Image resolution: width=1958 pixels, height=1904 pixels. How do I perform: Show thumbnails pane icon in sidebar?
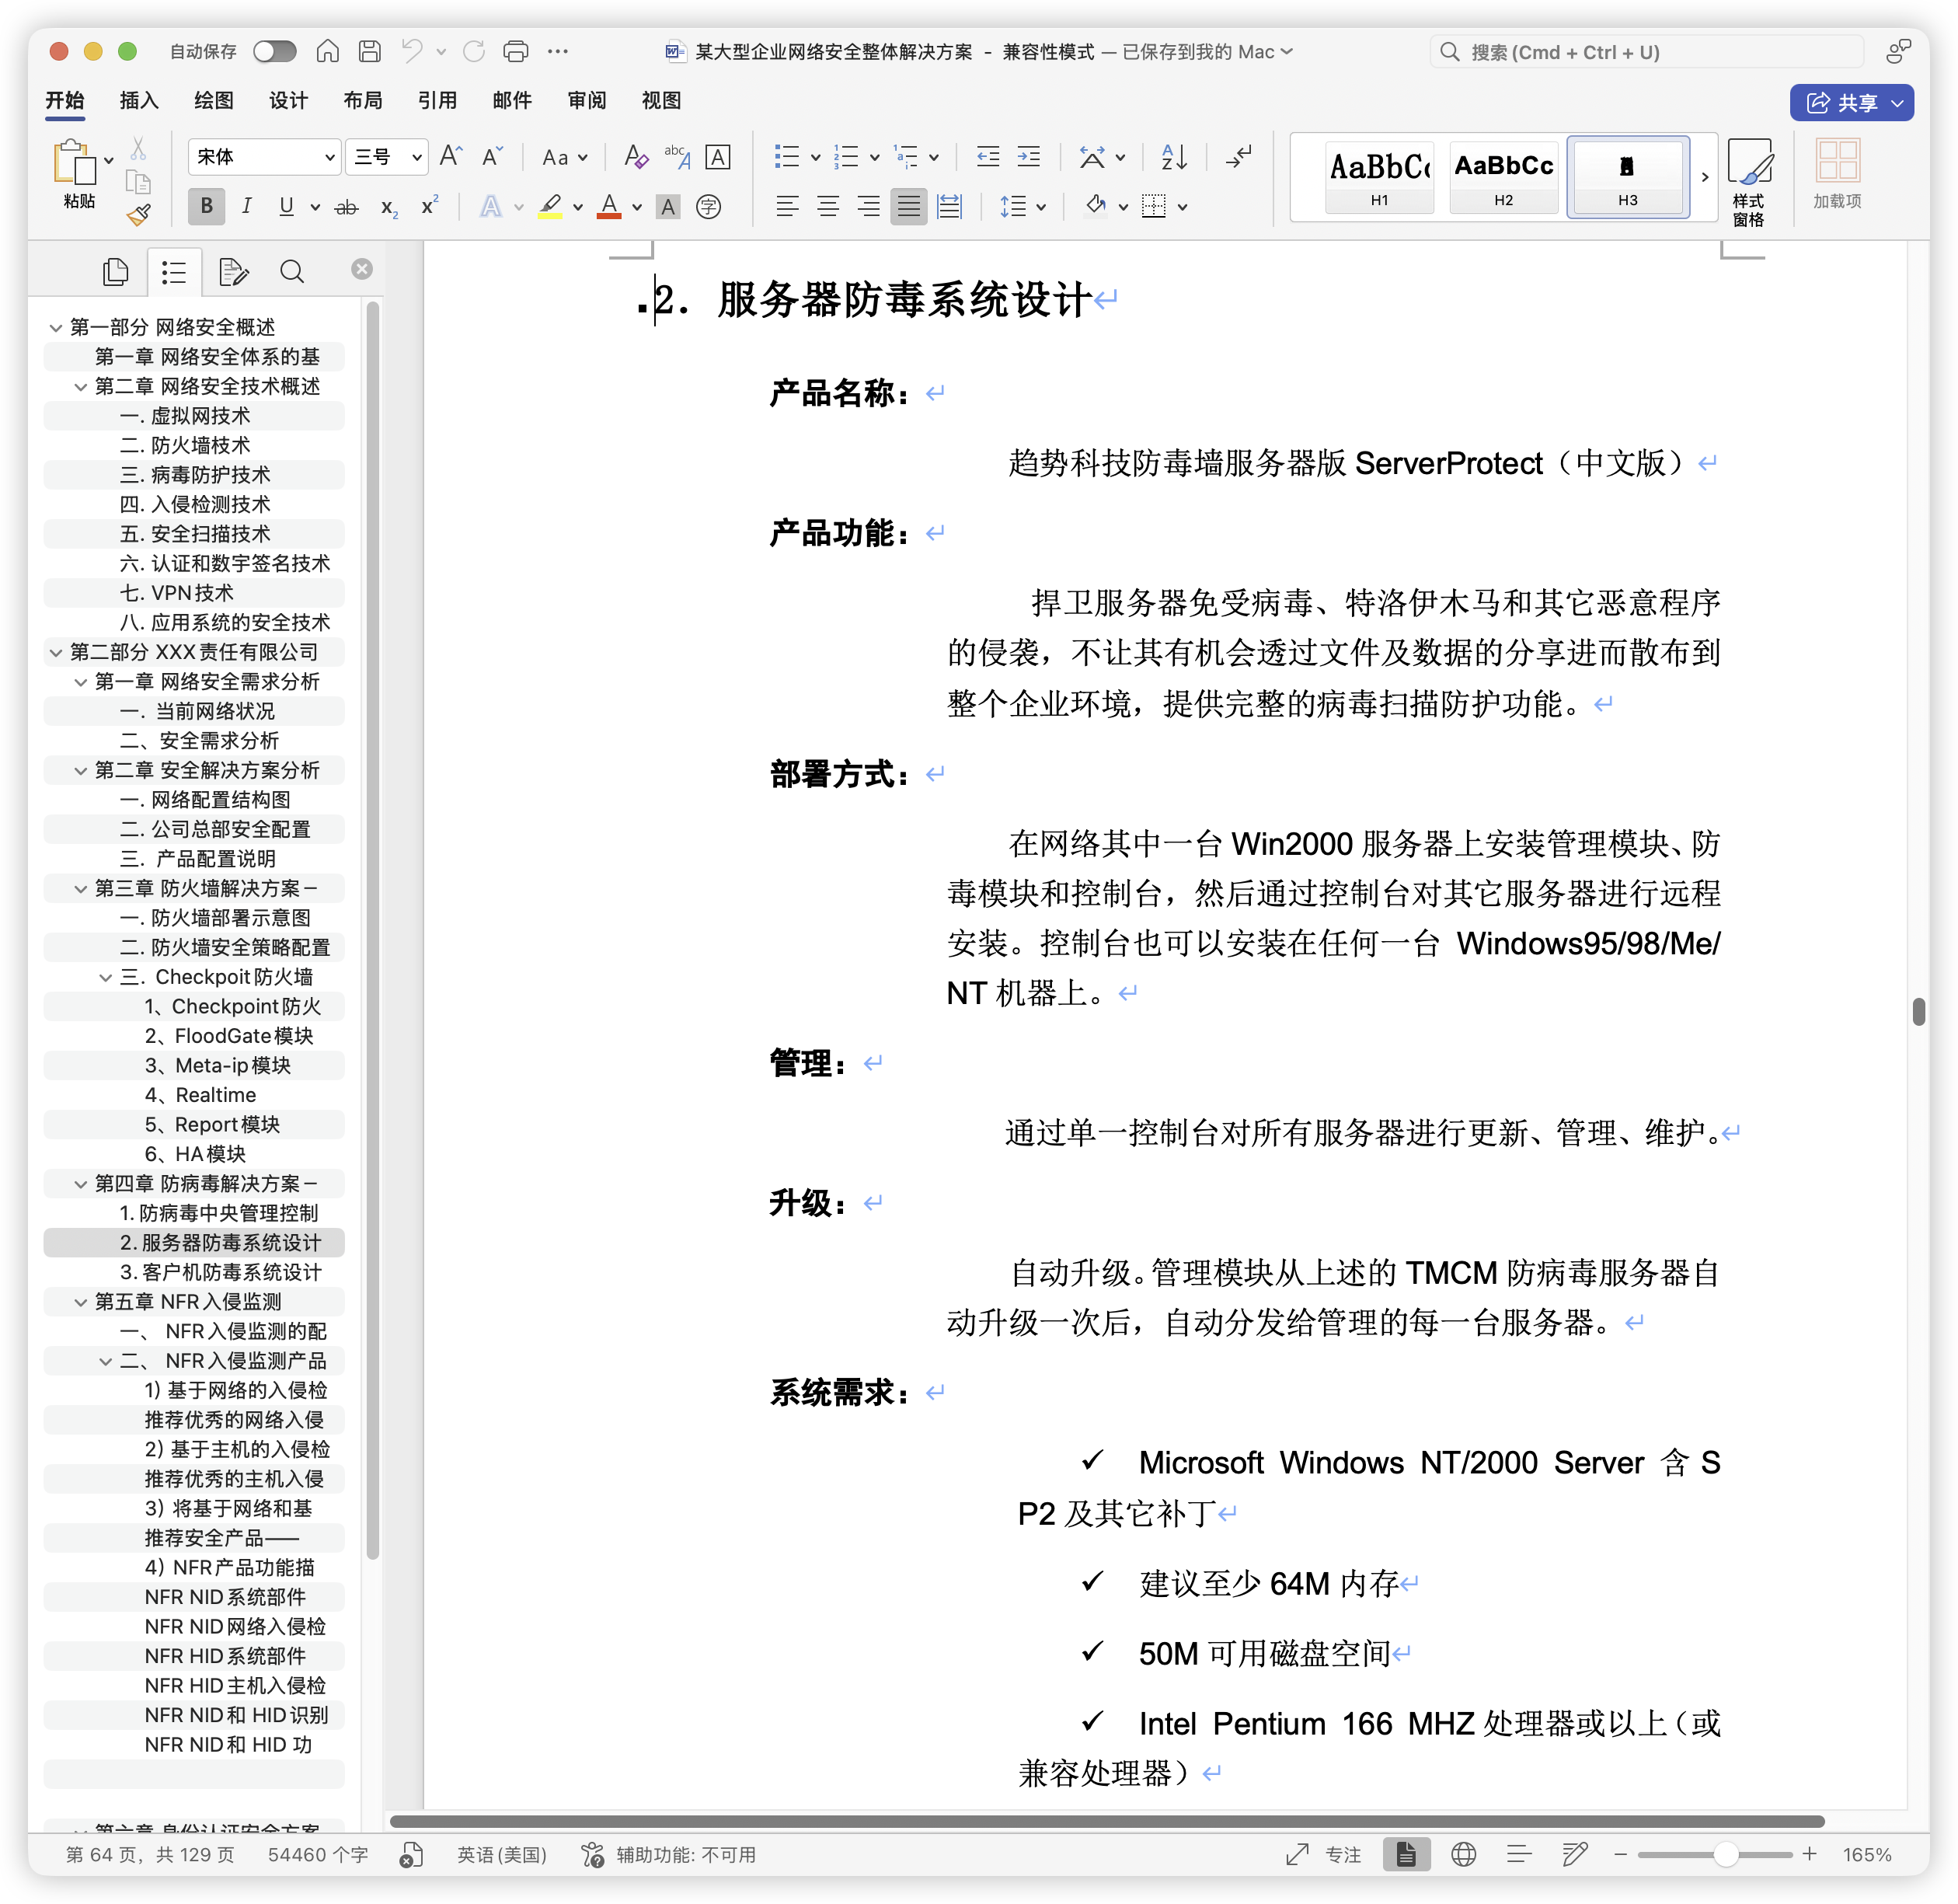point(116,271)
